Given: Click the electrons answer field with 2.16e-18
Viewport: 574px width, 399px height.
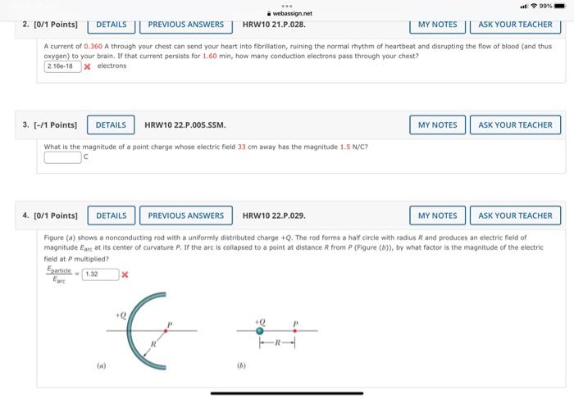Looking at the screenshot, I should click(x=62, y=66).
